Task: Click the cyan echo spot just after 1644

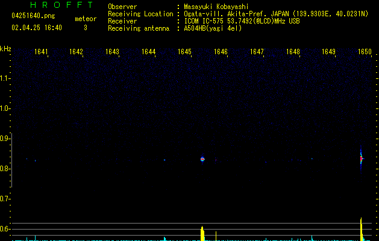Action: tap(164, 160)
